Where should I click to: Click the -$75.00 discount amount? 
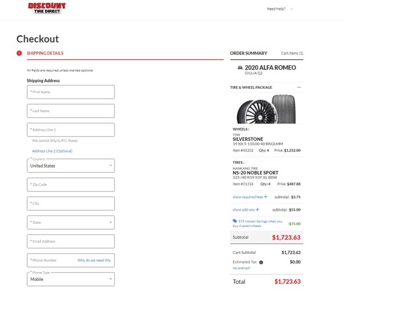294,224
